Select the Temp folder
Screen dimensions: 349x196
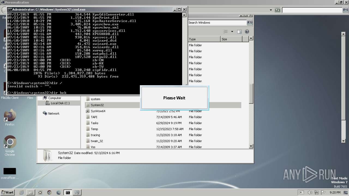coord(92,129)
